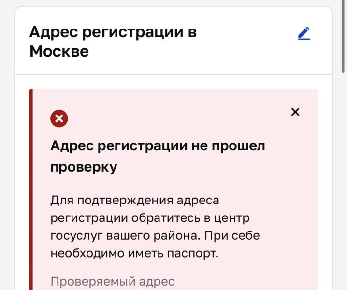
Task: Click alert title "Адрес регистрации не прошел"
Action: (x=158, y=146)
